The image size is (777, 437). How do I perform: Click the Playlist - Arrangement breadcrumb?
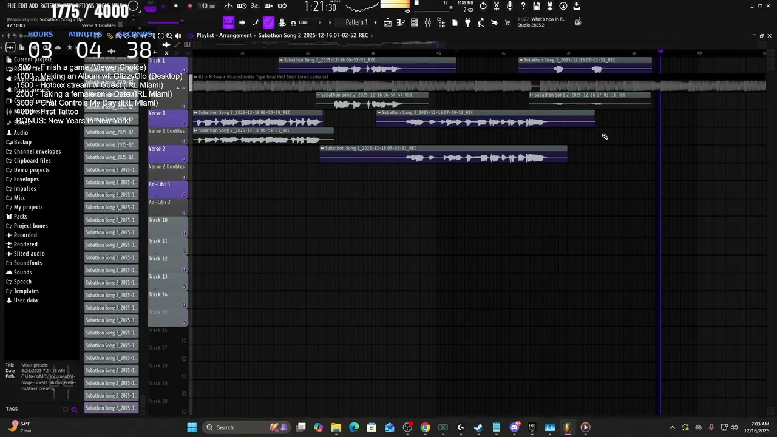(x=224, y=35)
